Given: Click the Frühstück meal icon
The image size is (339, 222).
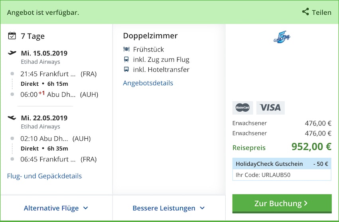Looking at the screenshot, I should (126, 49).
